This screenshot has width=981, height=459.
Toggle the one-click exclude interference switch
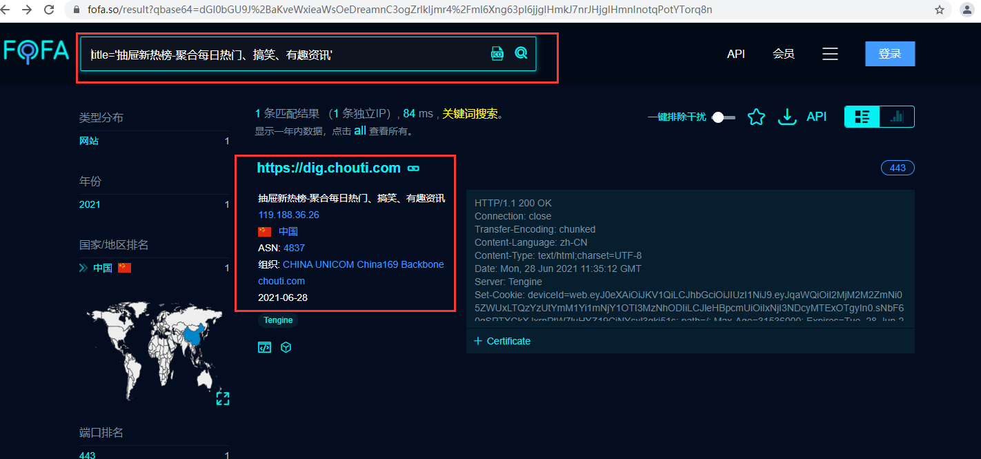coord(723,117)
